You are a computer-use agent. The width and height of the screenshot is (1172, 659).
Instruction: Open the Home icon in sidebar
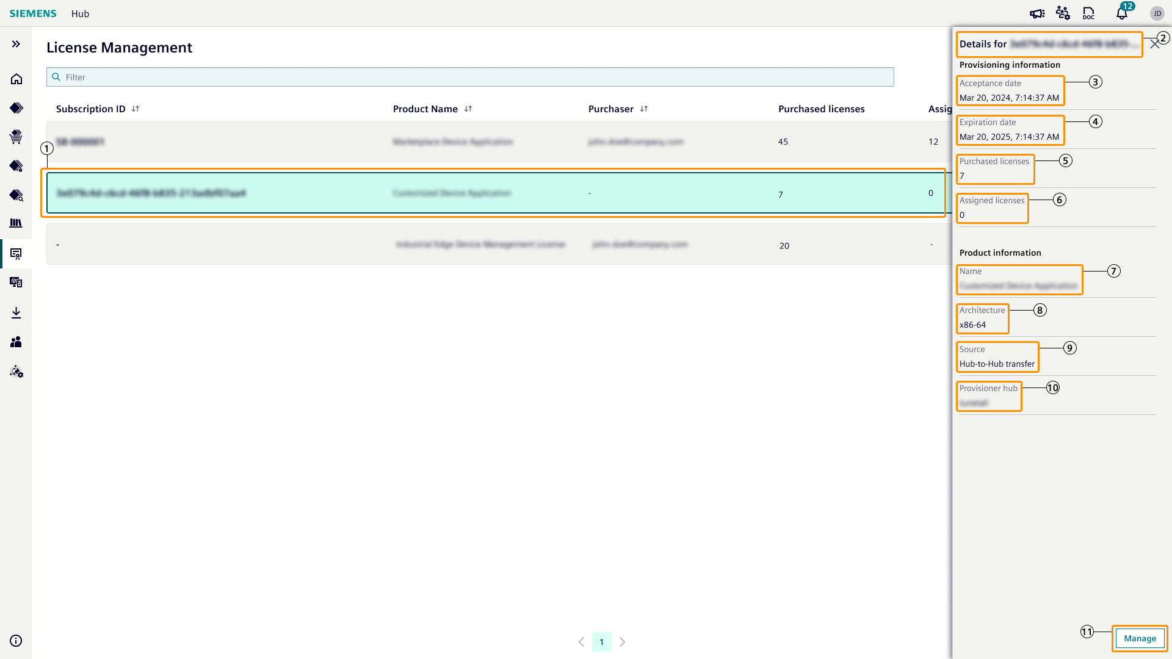(16, 79)
